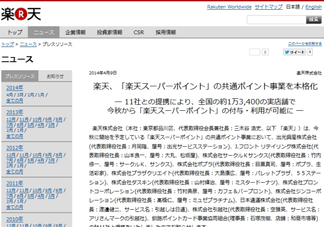Click the tweet count bubble
324x227 pixels.
point(310,52)
